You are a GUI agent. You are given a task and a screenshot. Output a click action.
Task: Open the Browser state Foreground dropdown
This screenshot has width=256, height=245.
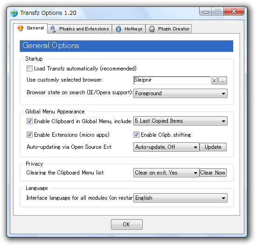pyautogui.click(x=180, y=93)
